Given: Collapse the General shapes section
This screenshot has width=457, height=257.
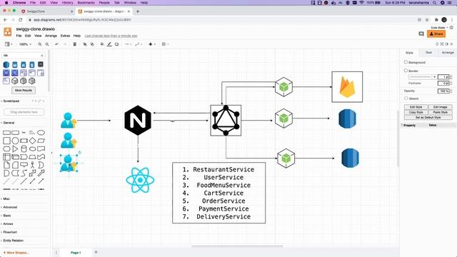Looking at the screenshot, I should coord(8,123).
